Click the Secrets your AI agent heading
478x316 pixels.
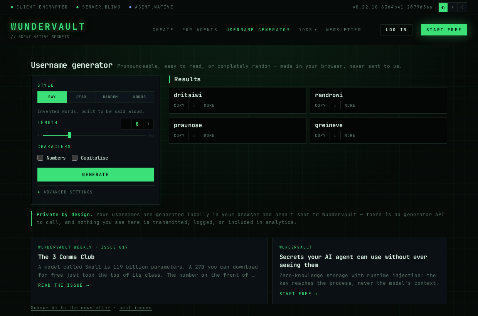[353, 261]
